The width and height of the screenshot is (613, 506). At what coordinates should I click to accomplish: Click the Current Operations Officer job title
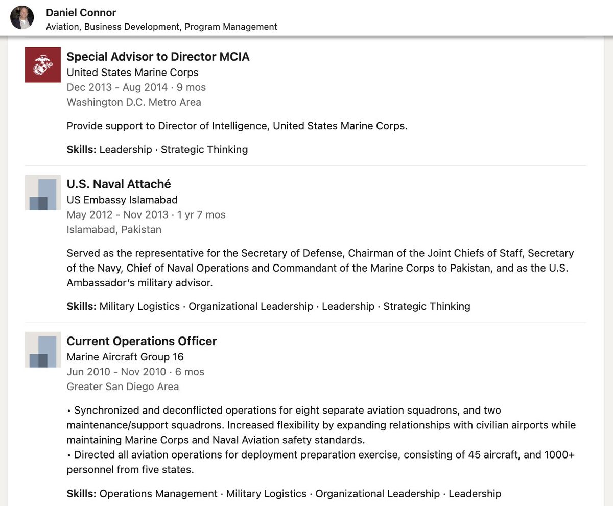[x=142, y=341]
